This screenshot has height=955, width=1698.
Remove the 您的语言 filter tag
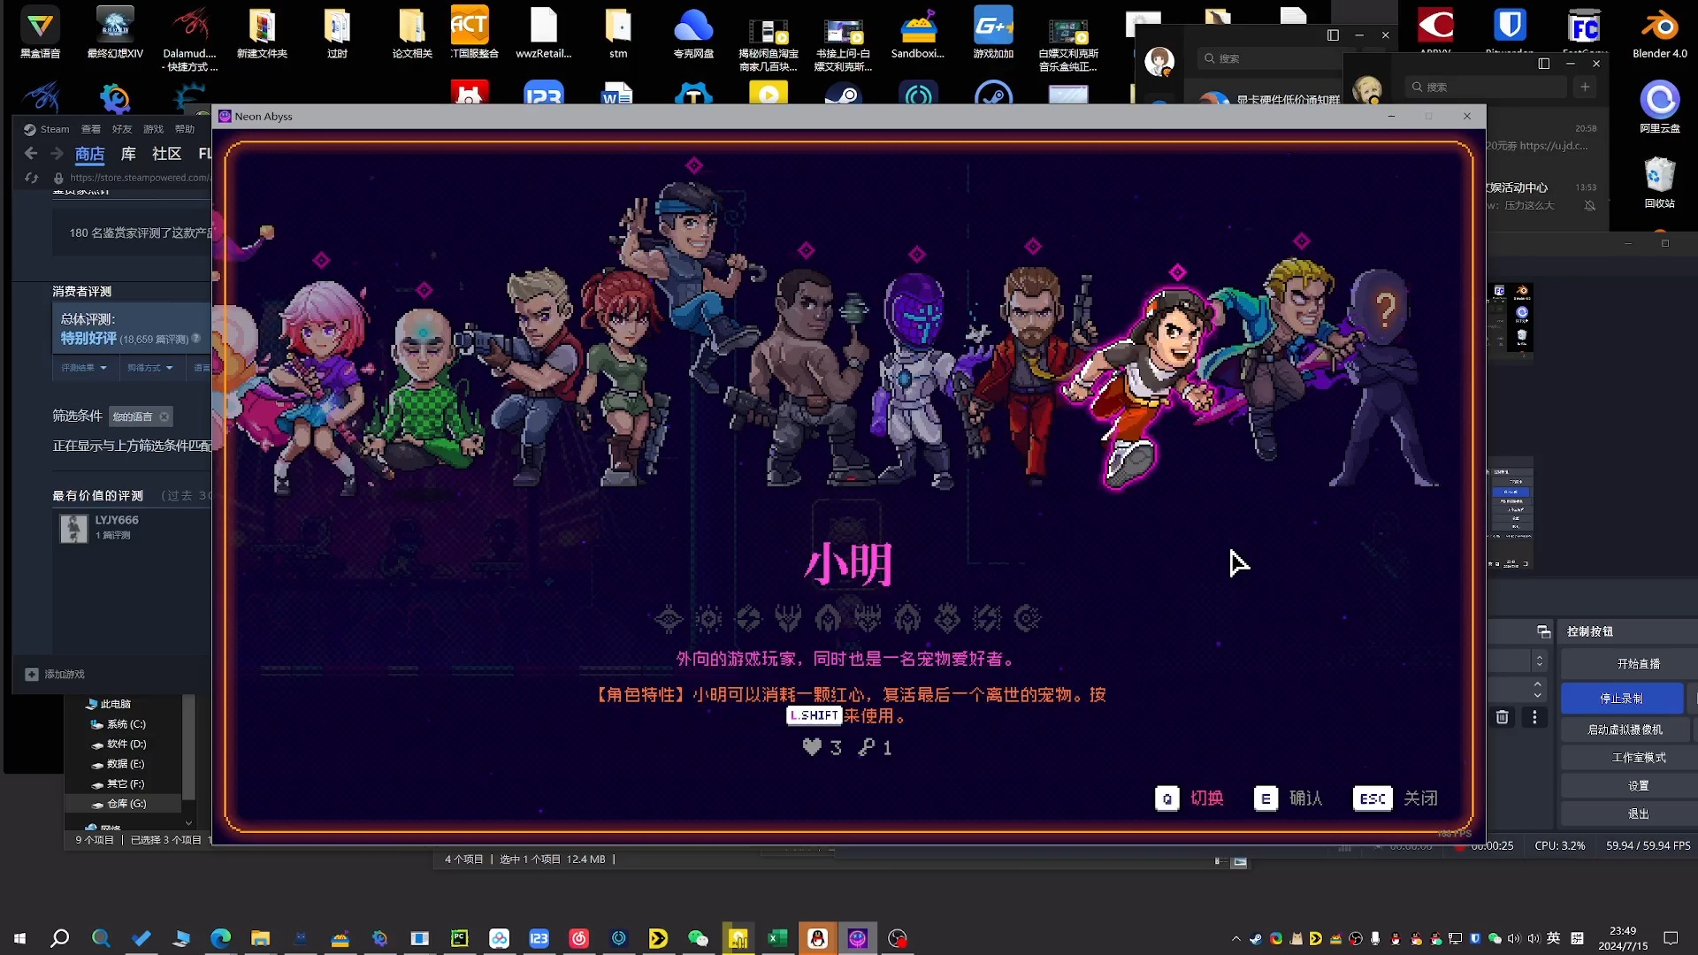click(x=164, y=416)
